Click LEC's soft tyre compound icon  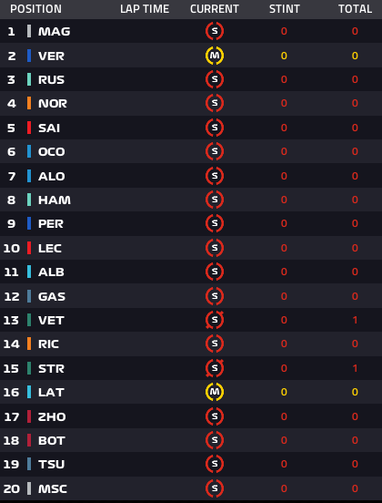[x=215, y=248]
